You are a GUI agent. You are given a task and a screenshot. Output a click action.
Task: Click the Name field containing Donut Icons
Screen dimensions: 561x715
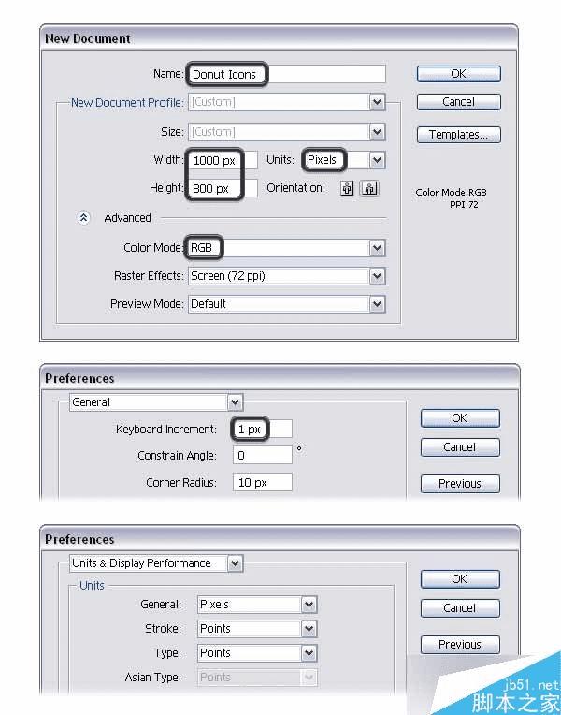click(x=287, y=74)
